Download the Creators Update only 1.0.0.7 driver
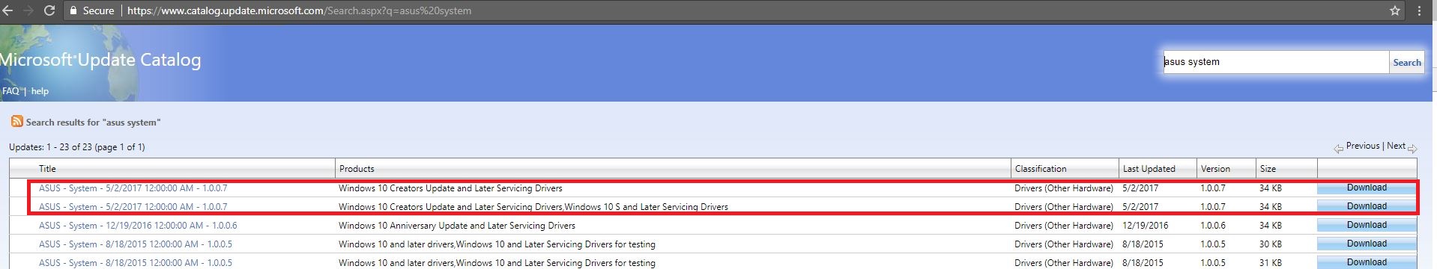The width and height of the screenshot is (1437, 269). pos(1367,188)
